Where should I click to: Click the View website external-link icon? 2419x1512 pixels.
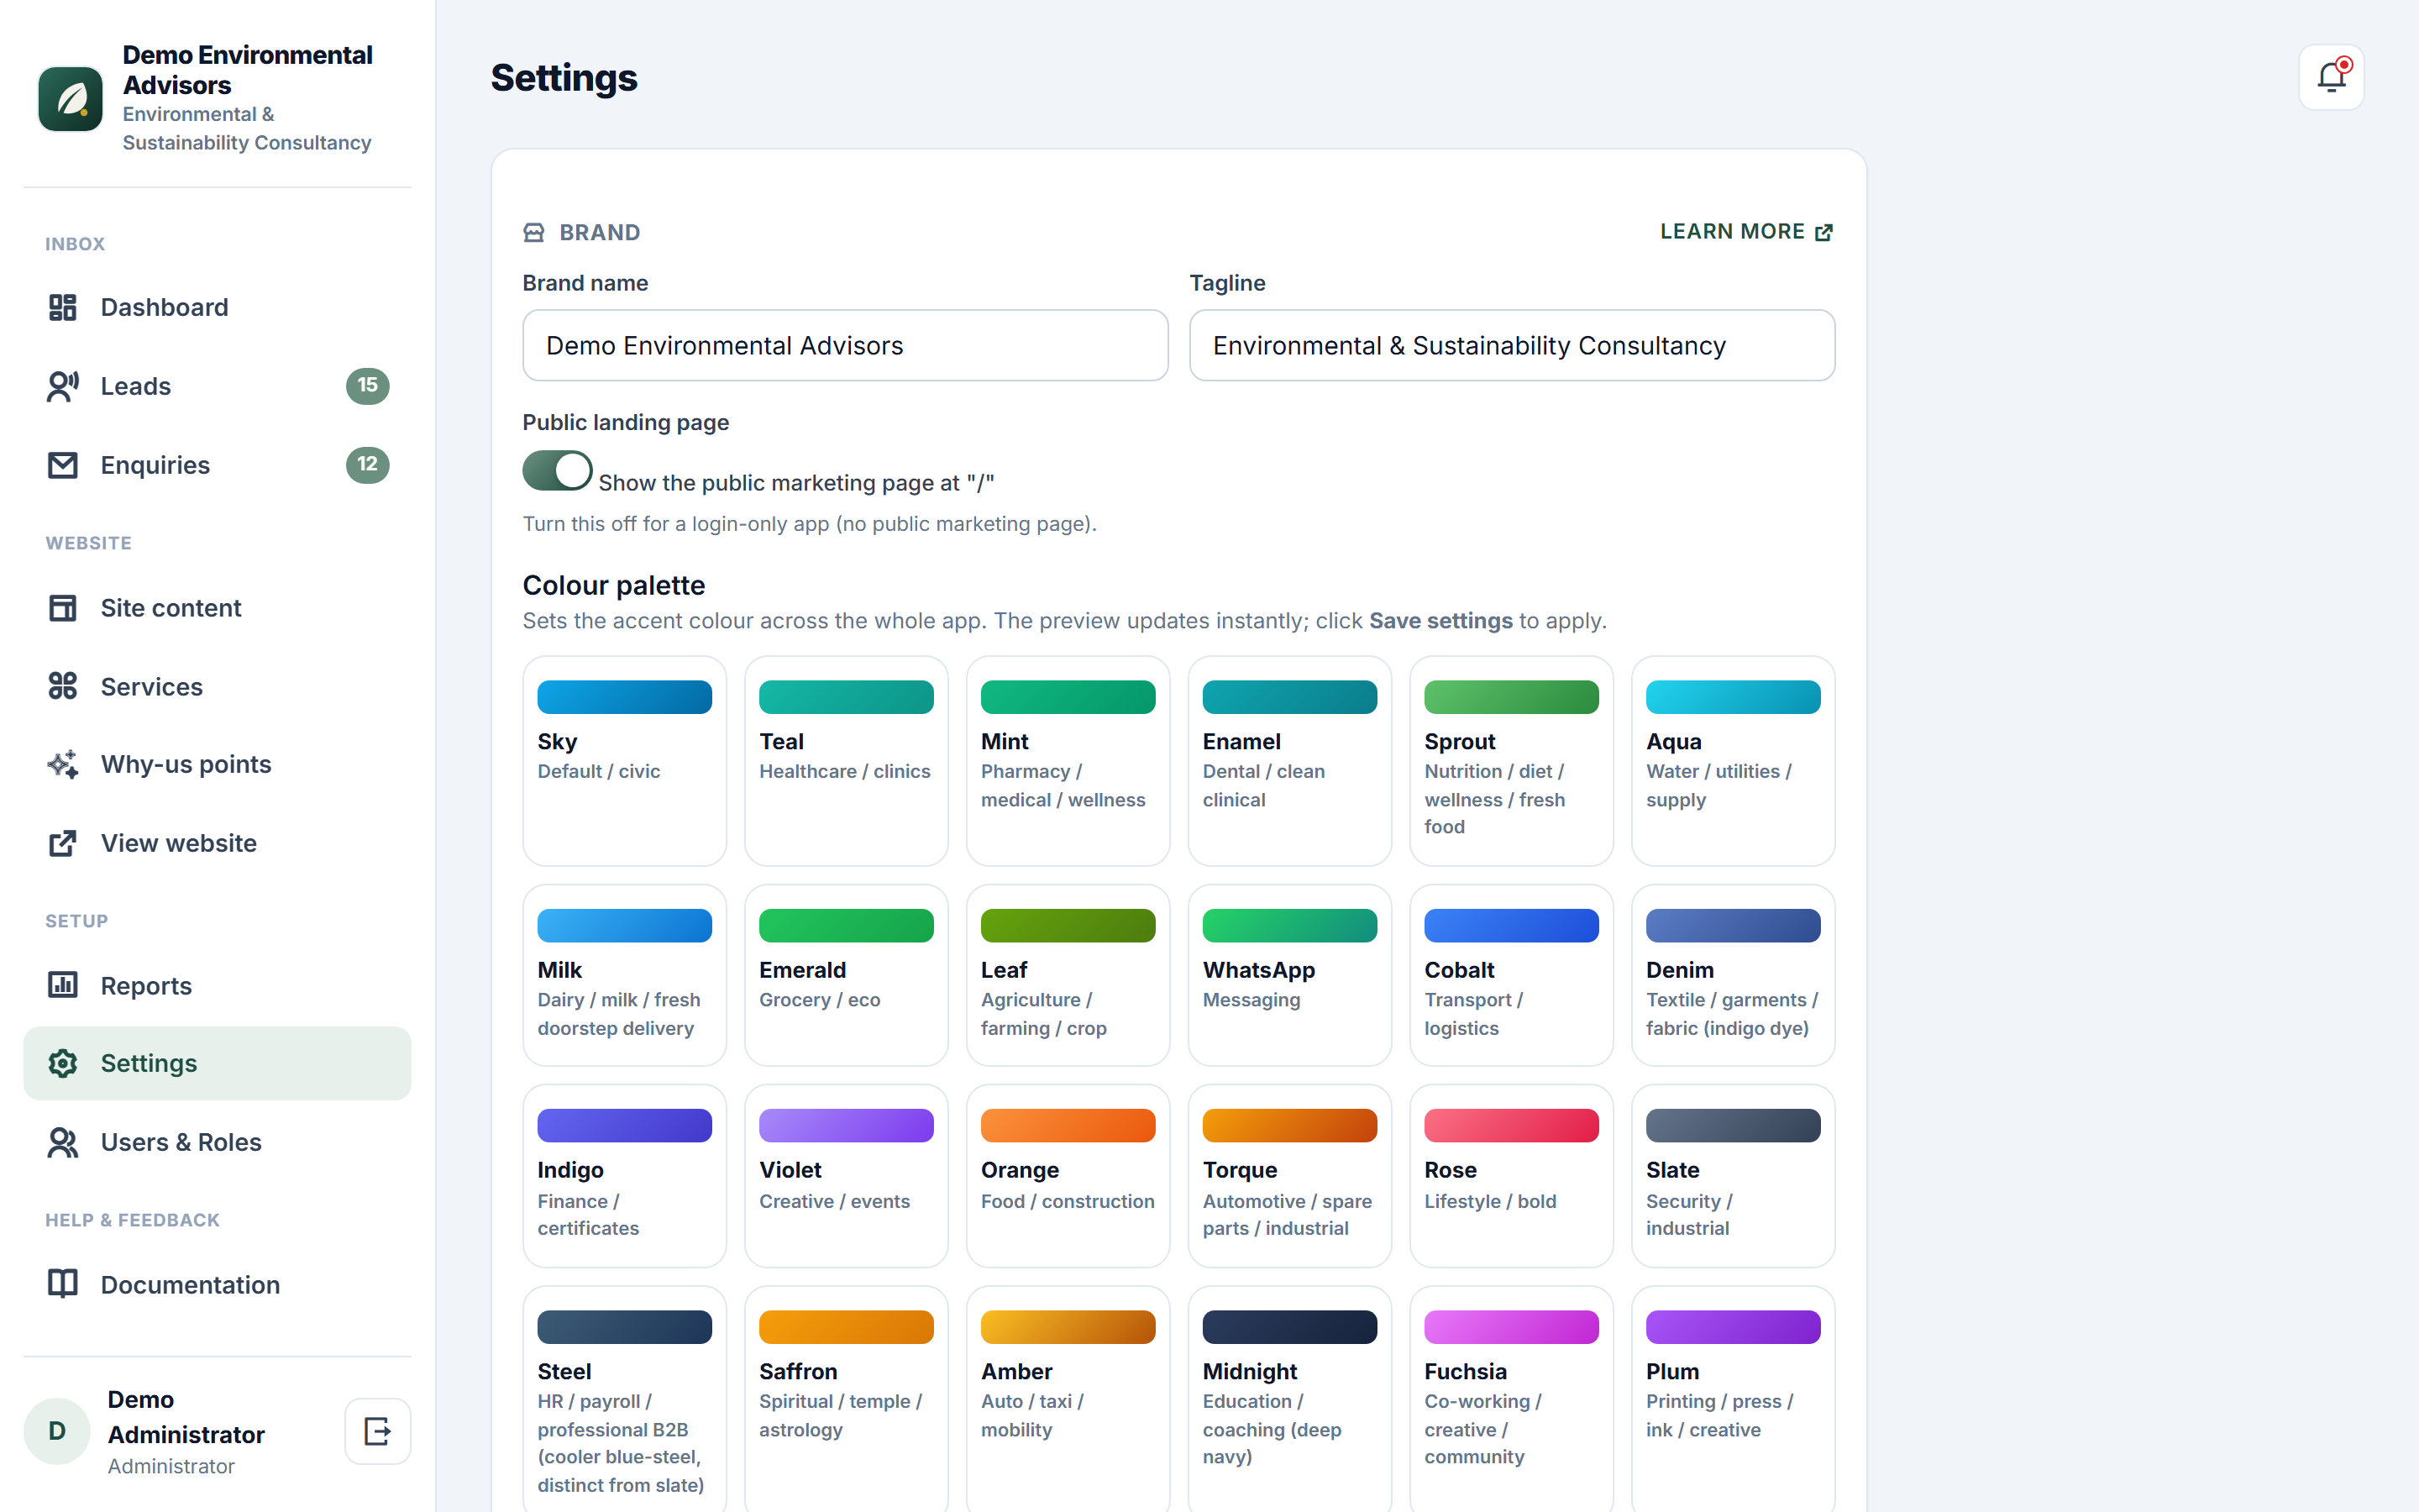pos(63,843)
